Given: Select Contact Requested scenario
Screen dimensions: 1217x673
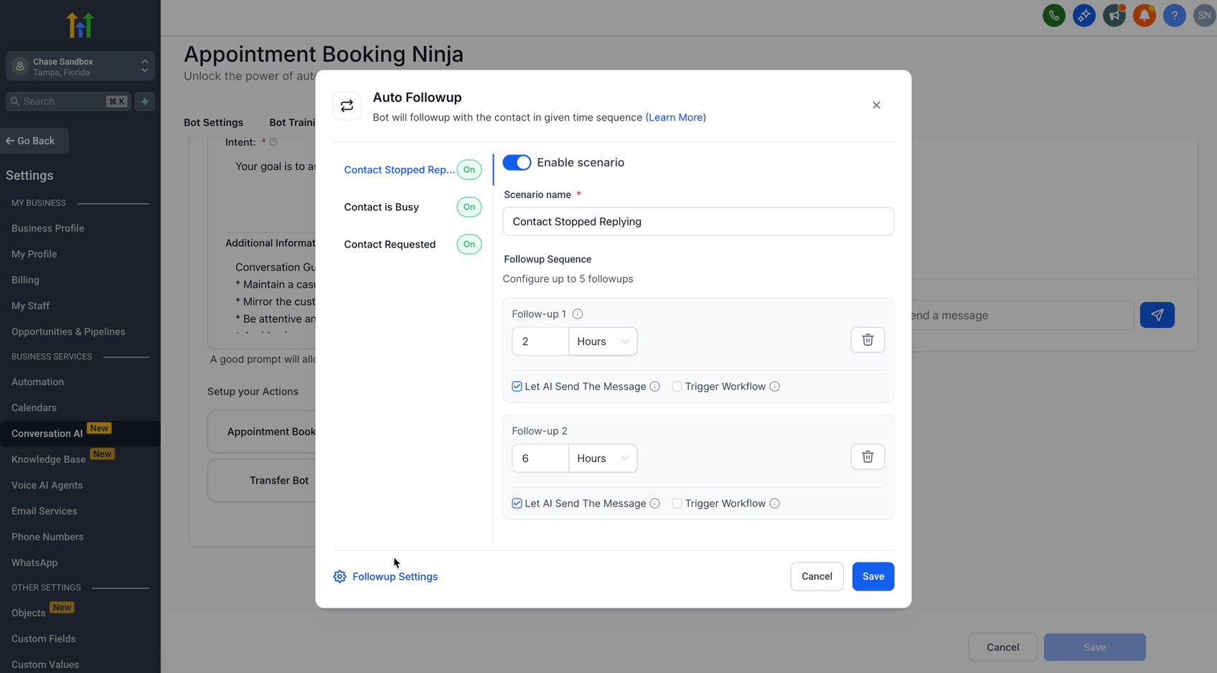Looking at the screenshot, I should [390, 245].
